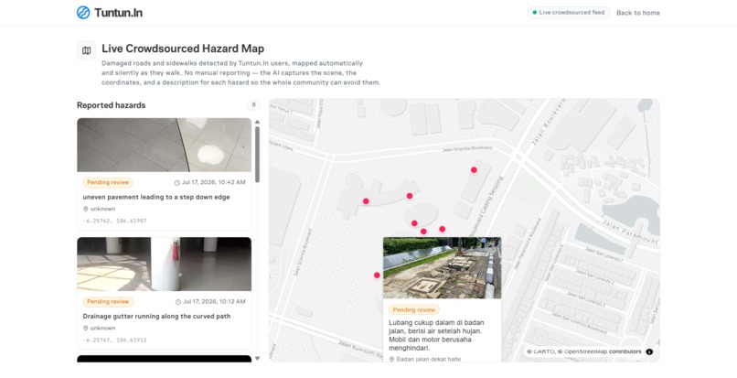Open the Back to home link
Image resolution: width=737 pixels, height=378 pixels.
coord(638,13)
